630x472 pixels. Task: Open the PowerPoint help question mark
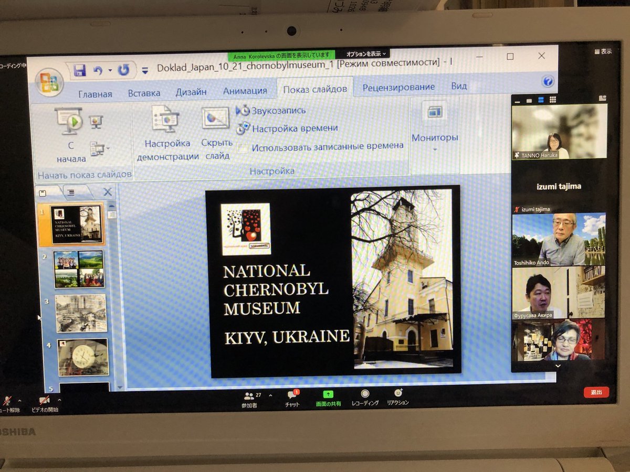point(548,81)
